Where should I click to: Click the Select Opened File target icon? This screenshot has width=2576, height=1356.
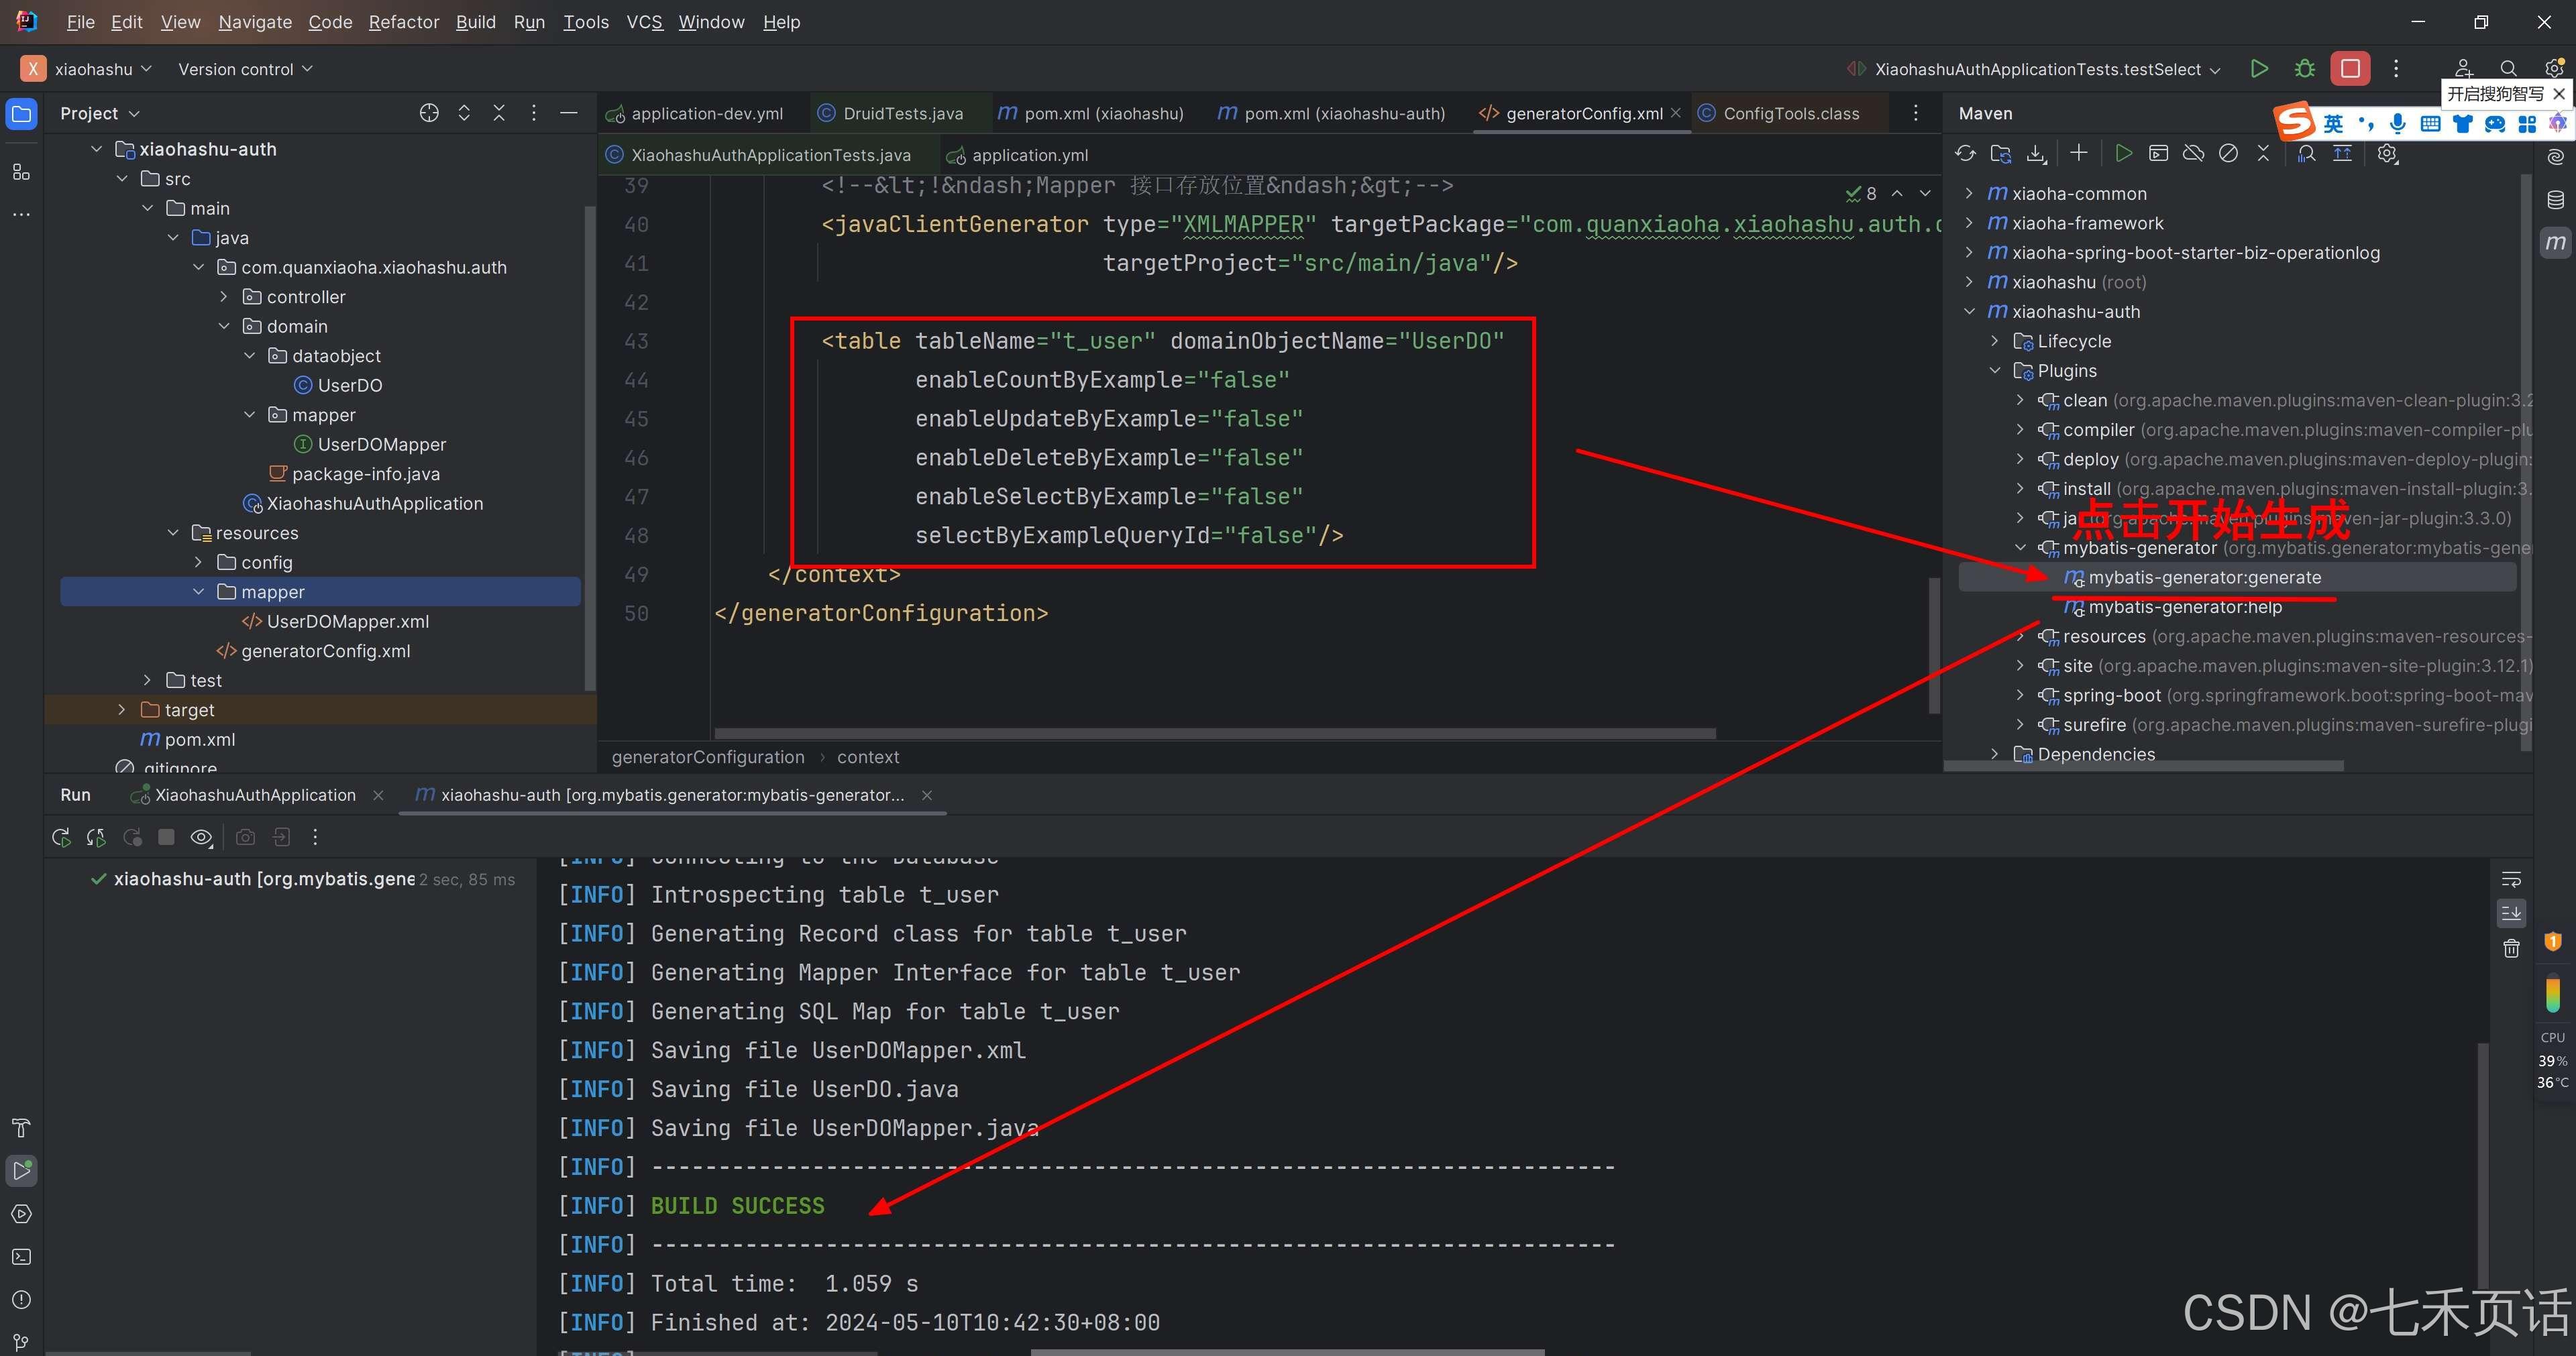click(x=429, y=113)
